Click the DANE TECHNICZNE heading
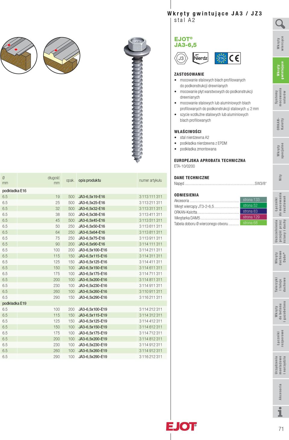The height and width of the screenshot is (440, 289). (x=192, y=178)
